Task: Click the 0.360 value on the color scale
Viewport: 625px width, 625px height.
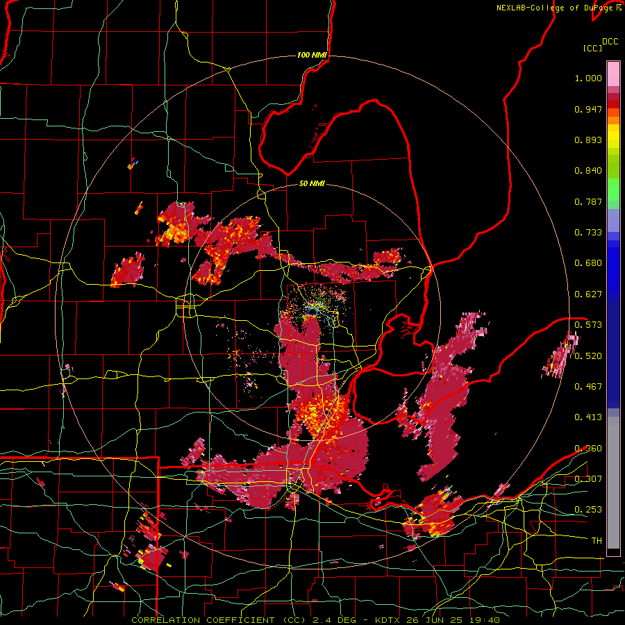Action: click(588, 448)
